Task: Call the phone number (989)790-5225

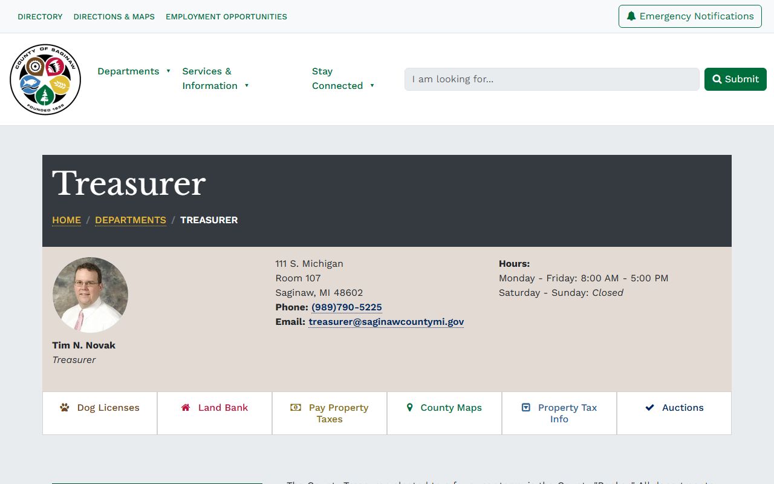Action: click(346, 307)
